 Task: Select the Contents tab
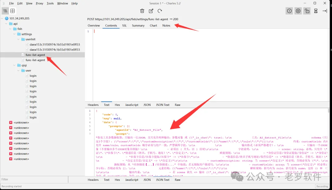pos(111,25)
